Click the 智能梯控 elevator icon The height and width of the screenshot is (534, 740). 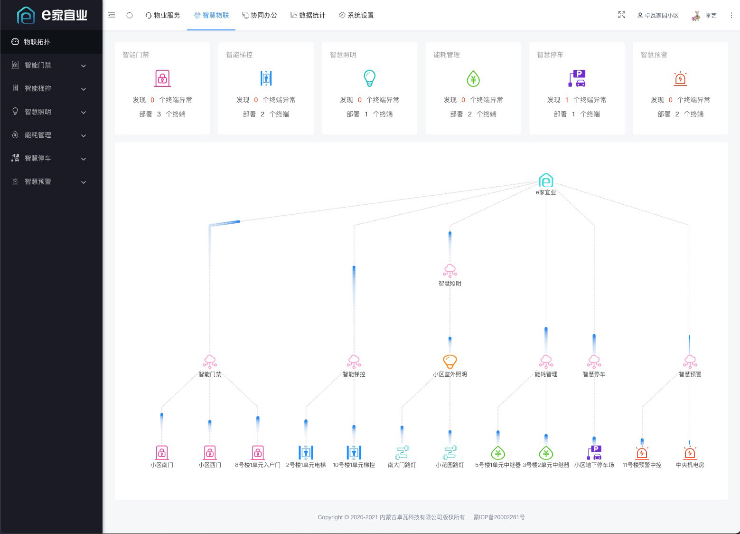tap(266, 78)
